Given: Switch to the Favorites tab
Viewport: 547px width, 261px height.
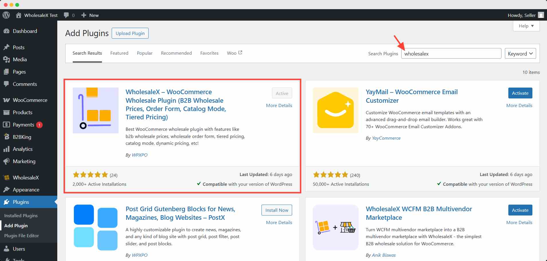Looking at the screenshot, I should point(209,53).
